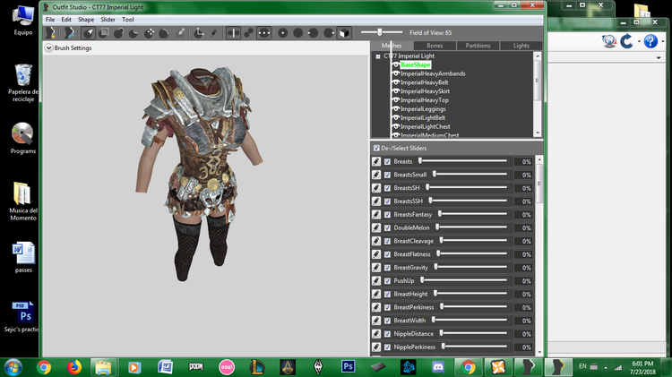This screenshot has width=672, height=377.
Task: Toggle visibility eye of ImperialHeavyArmbands
Action: pyautogui.click(x=396, y=73)
